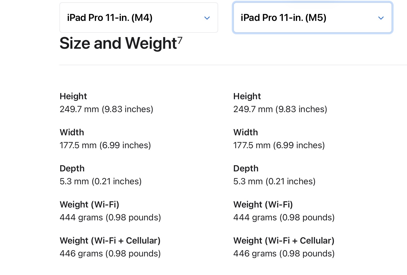The height and width of the screenshot is (275, 407).
Task: Select the M4 Wi-Fi weight 444 grams
Action: (x=110, y=217)
